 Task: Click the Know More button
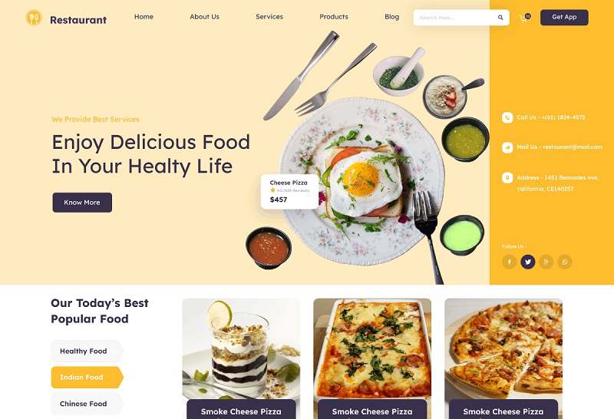pyautogui.click(x=82, y=203)
